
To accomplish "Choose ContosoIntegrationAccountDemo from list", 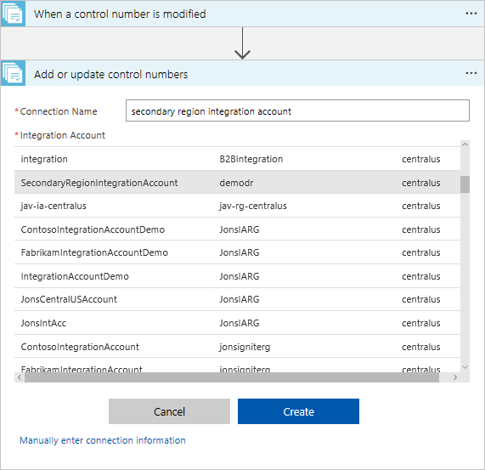I will (237, 229).
